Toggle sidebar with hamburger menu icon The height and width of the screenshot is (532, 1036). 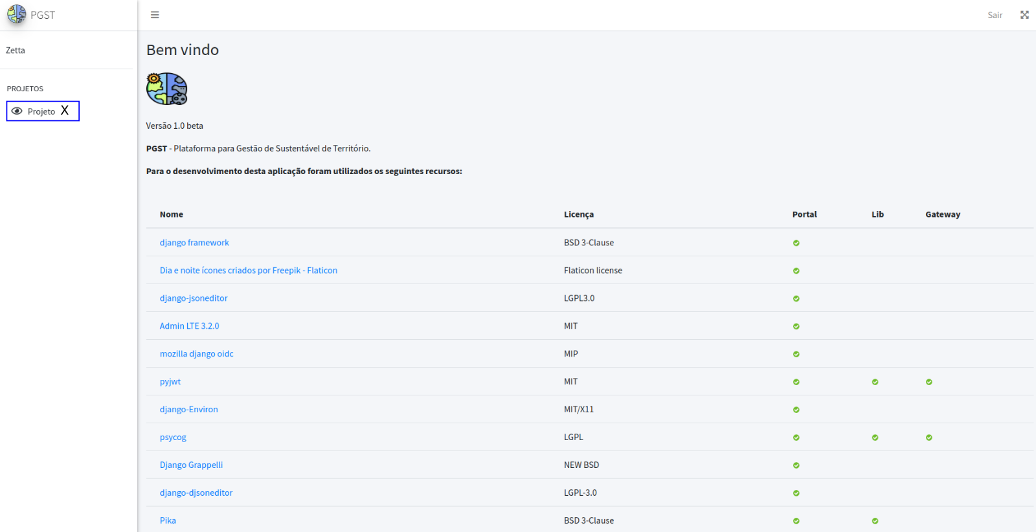(155, 15)
